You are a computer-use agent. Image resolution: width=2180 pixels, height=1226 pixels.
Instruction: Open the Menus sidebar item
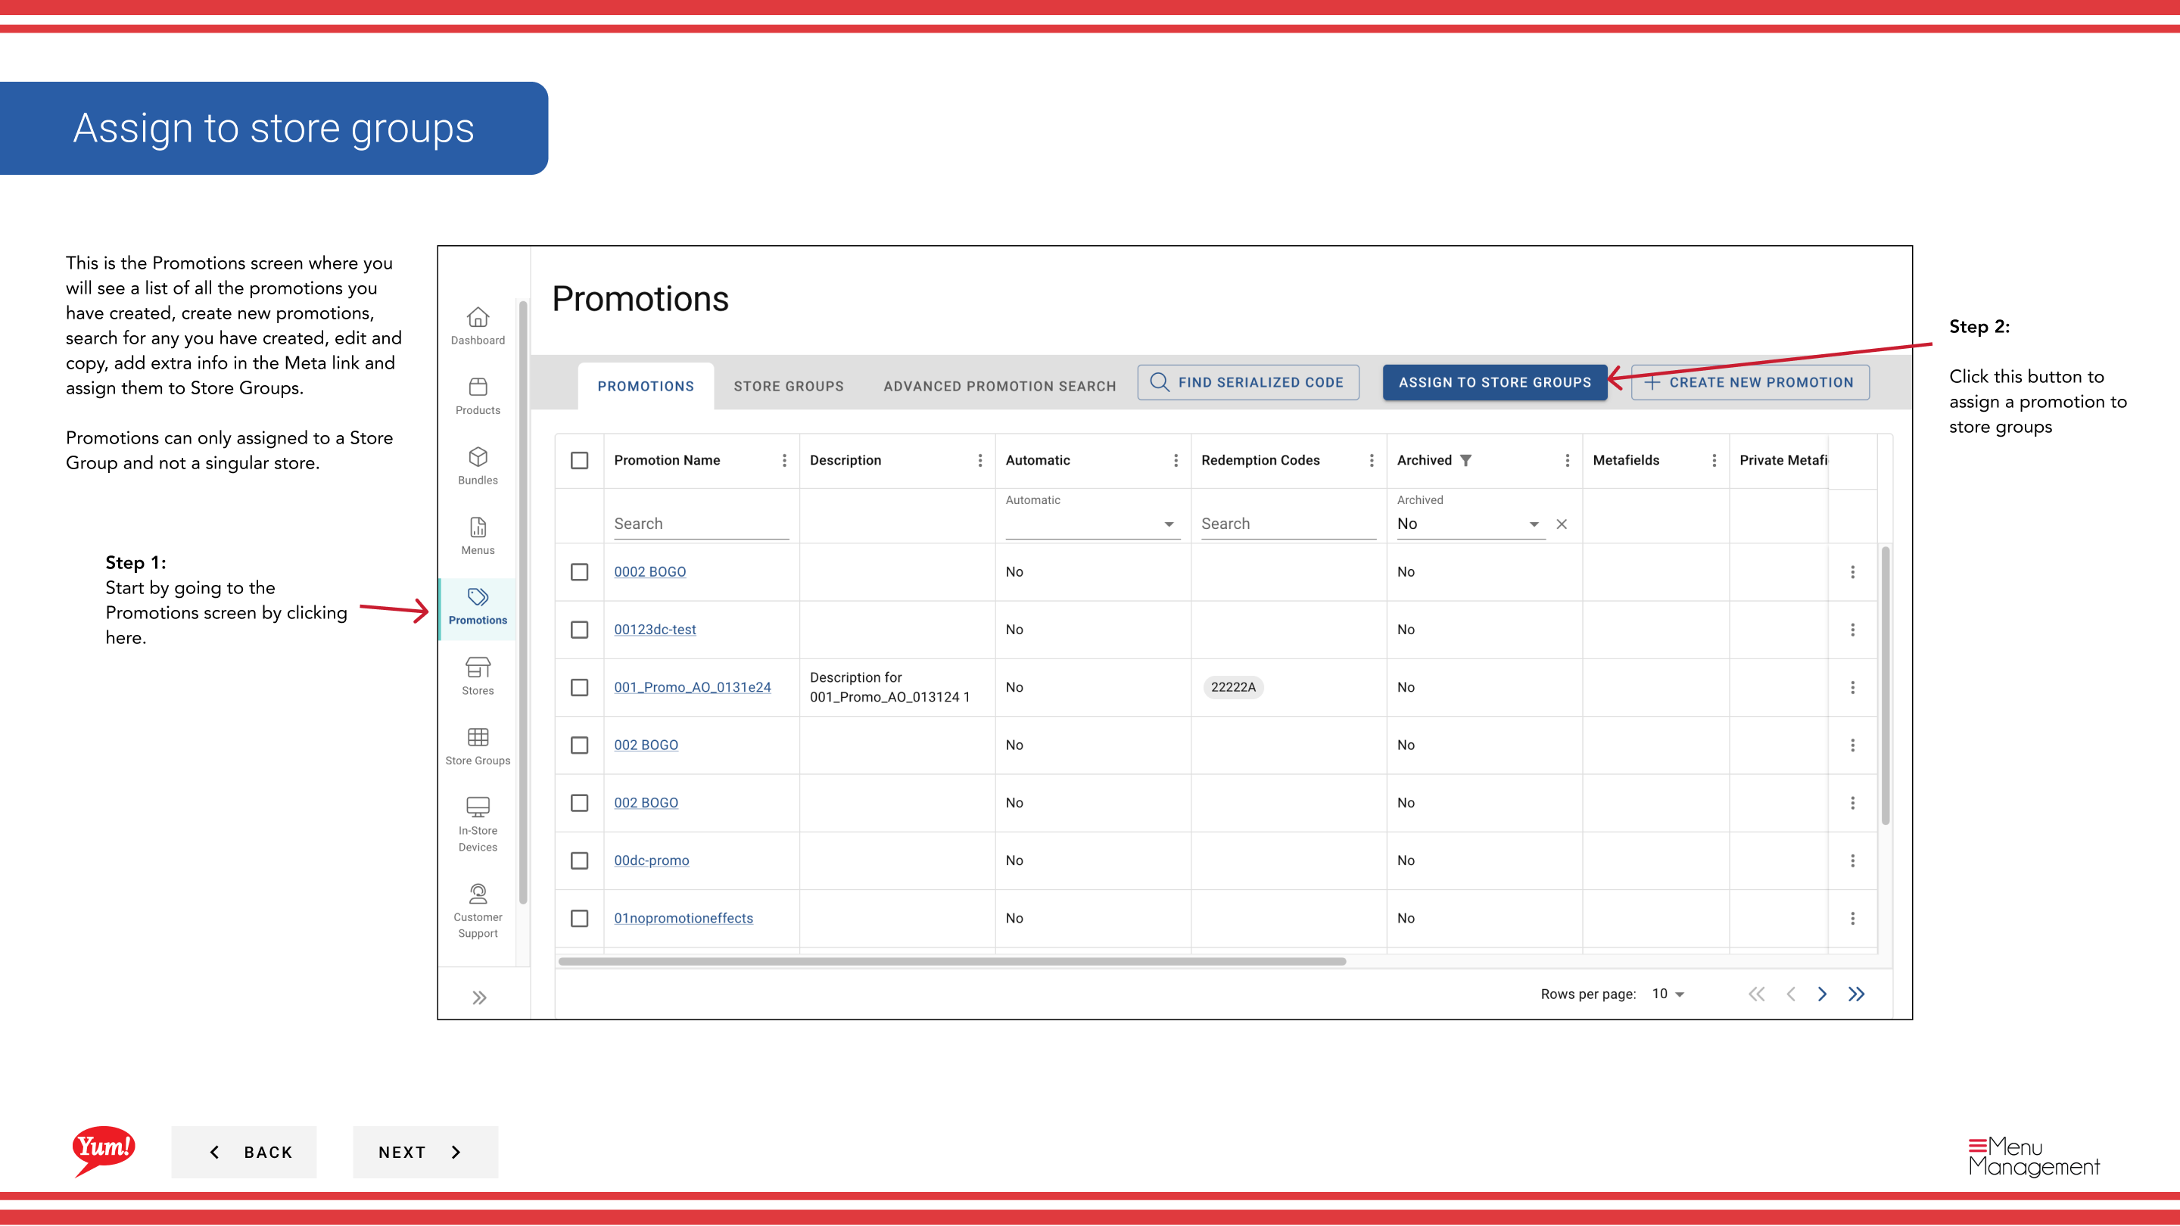[x=478, y=537]
